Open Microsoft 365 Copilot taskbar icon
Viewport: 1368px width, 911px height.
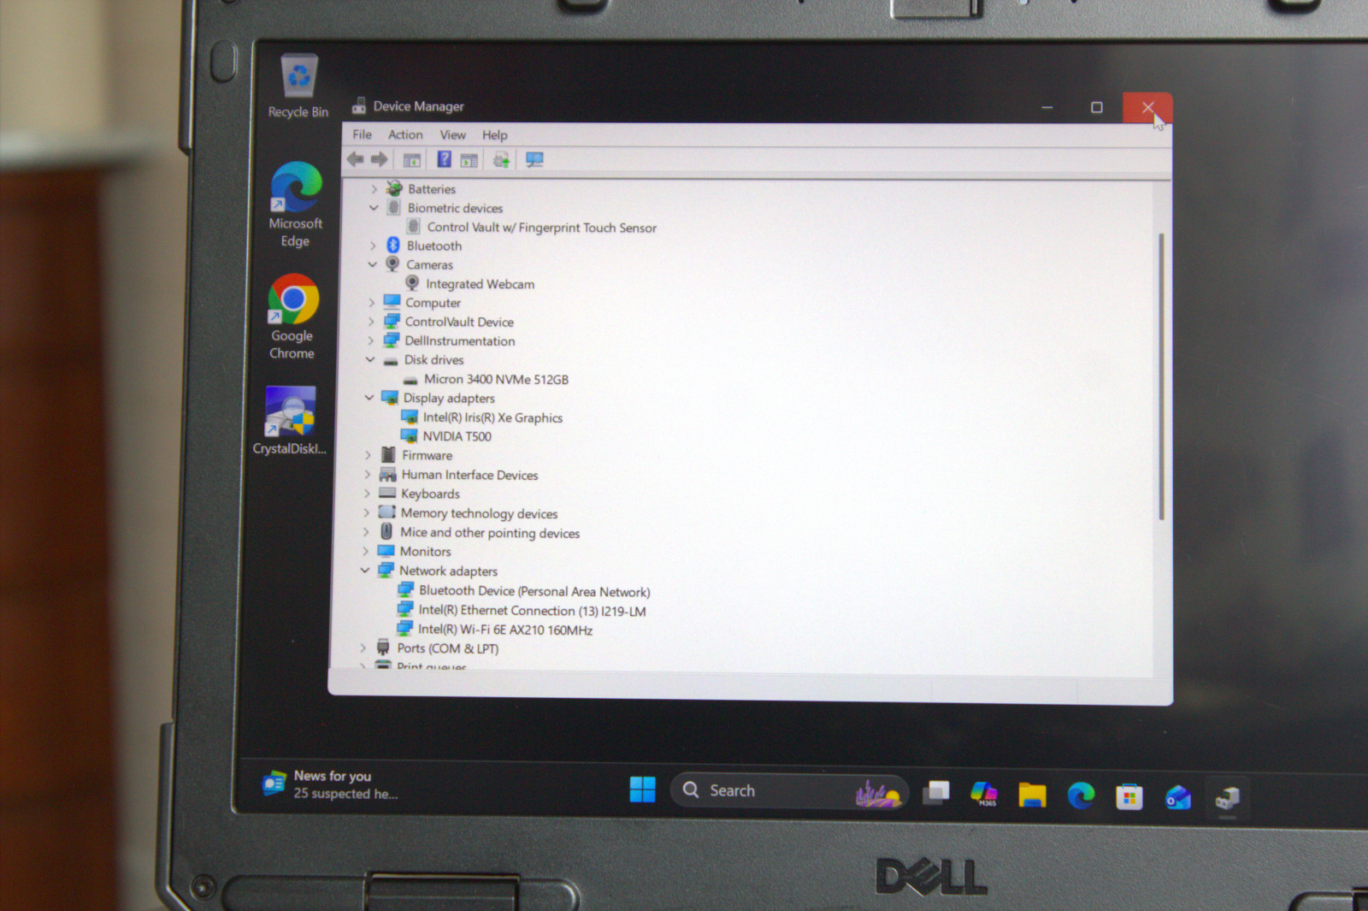coord(984,794)
